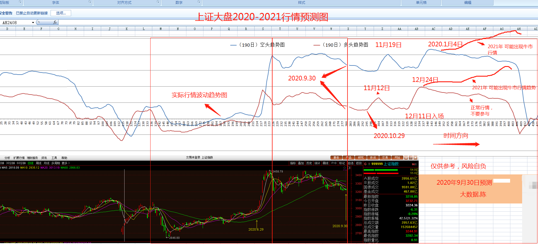The image size is (538, 244).
Task: Click the 交易 button in stock window
Action: click(x=385, y=158)
